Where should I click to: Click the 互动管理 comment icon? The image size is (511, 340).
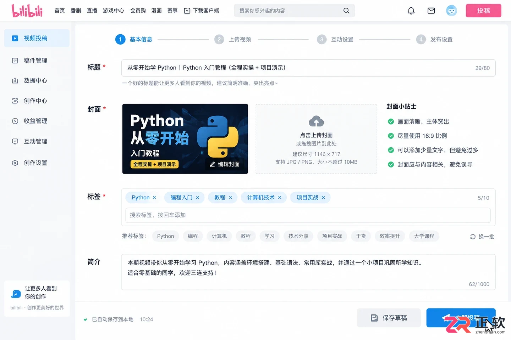point(15,141)
